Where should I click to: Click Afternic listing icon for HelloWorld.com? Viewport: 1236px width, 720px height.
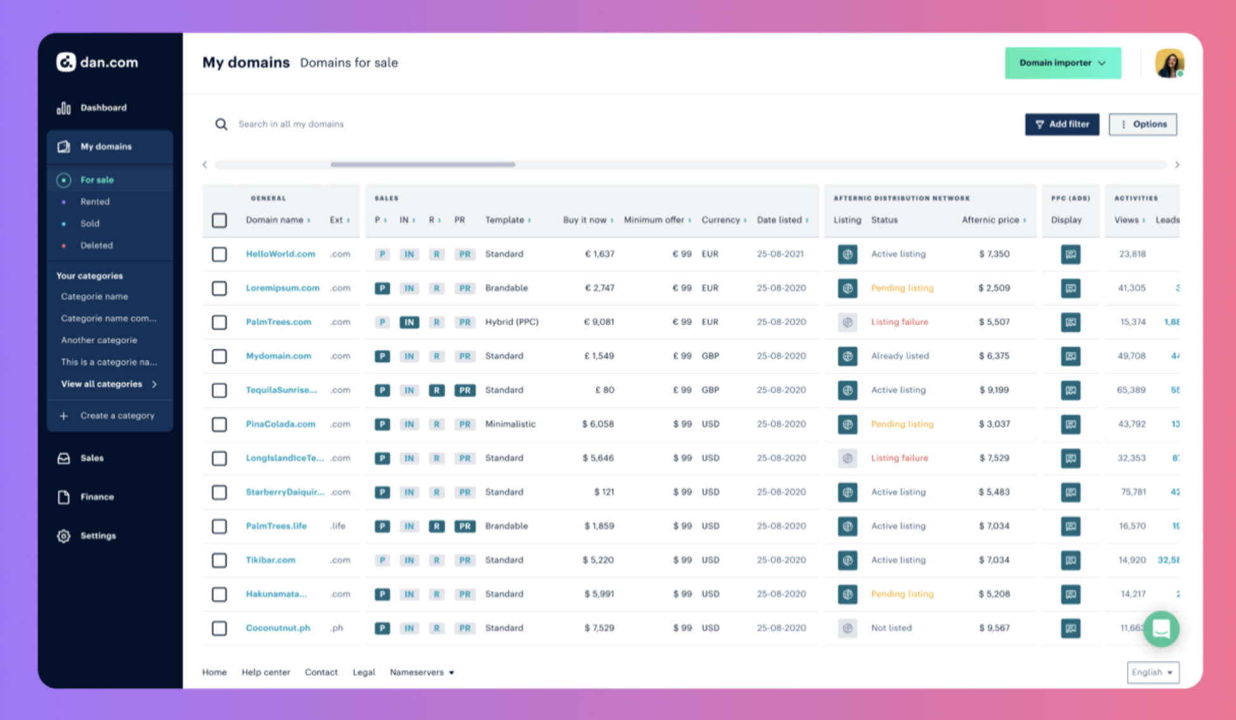tap(847, 254)
